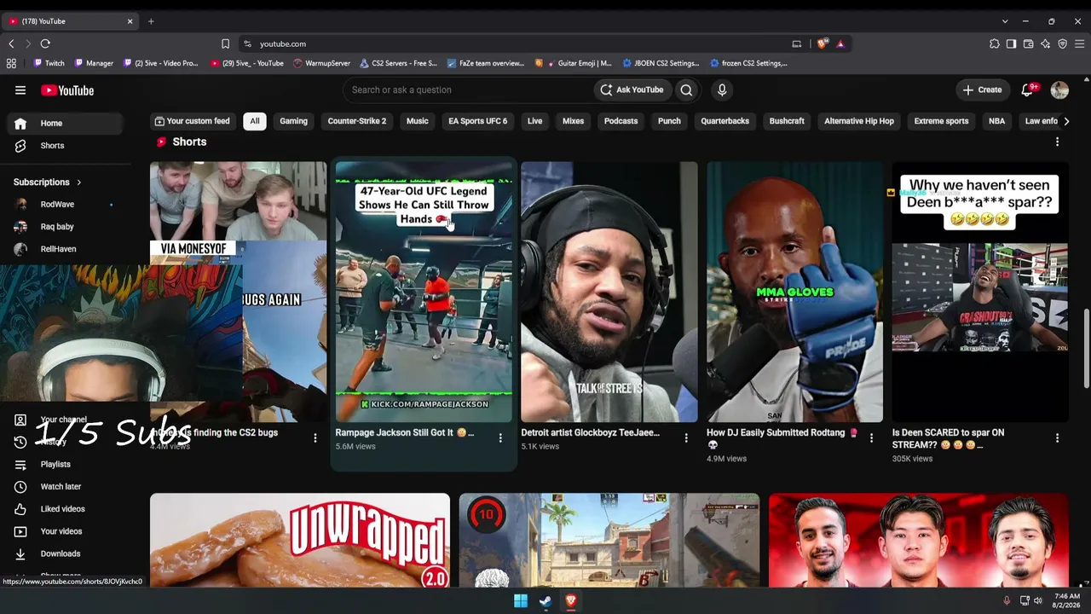Open Steam from the taskbar
The image size is (1091, 614).
click(545, 601)
